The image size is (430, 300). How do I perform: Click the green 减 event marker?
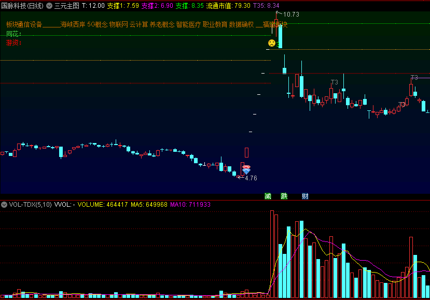(268, 196)
